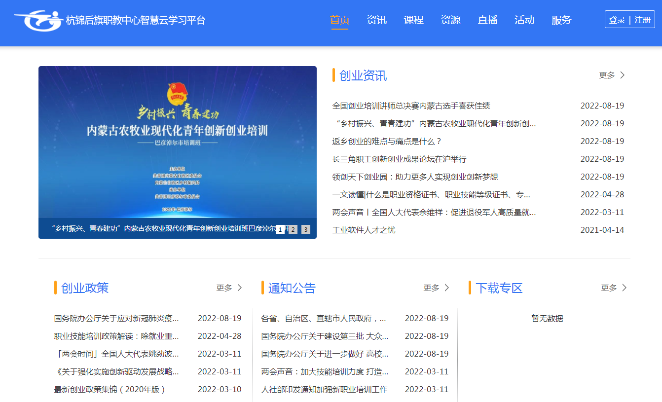Open the 首页 navigation tab
Viewport: 662px width, 402px height.
point(339,20)
